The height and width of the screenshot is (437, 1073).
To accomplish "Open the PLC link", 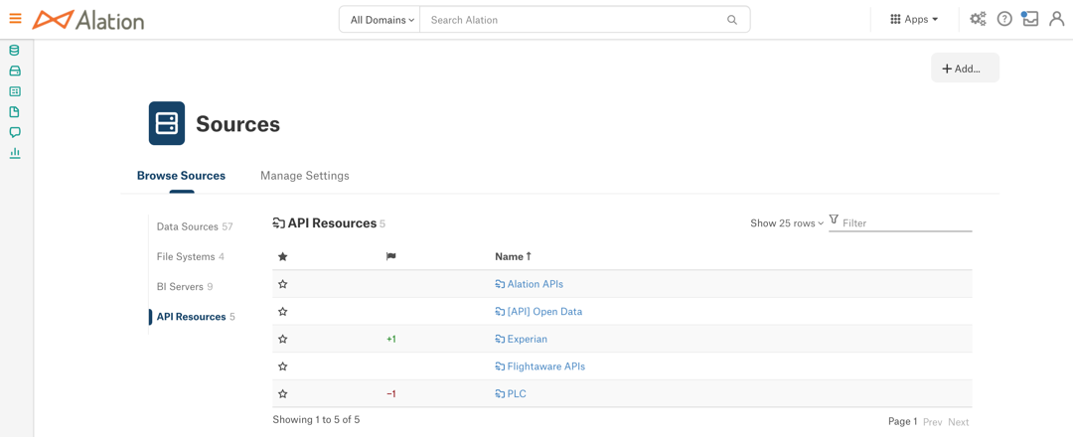I will pos(517,394).
